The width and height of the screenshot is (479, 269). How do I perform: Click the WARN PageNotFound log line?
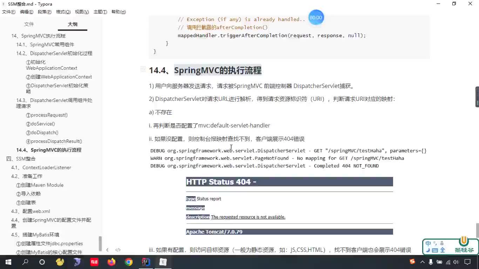click(277, 158)
